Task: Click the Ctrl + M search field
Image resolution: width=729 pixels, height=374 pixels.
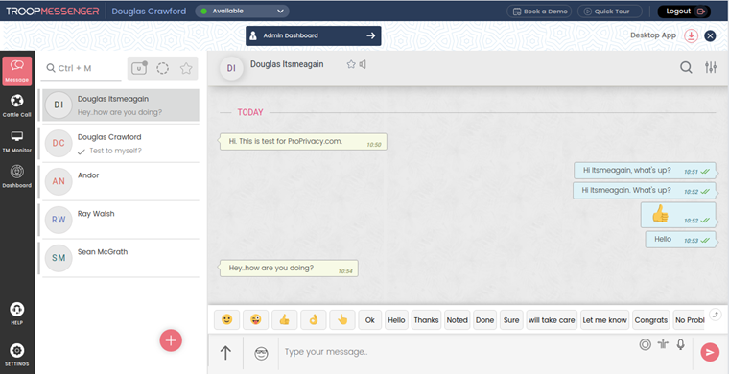Action: (81, 69)
